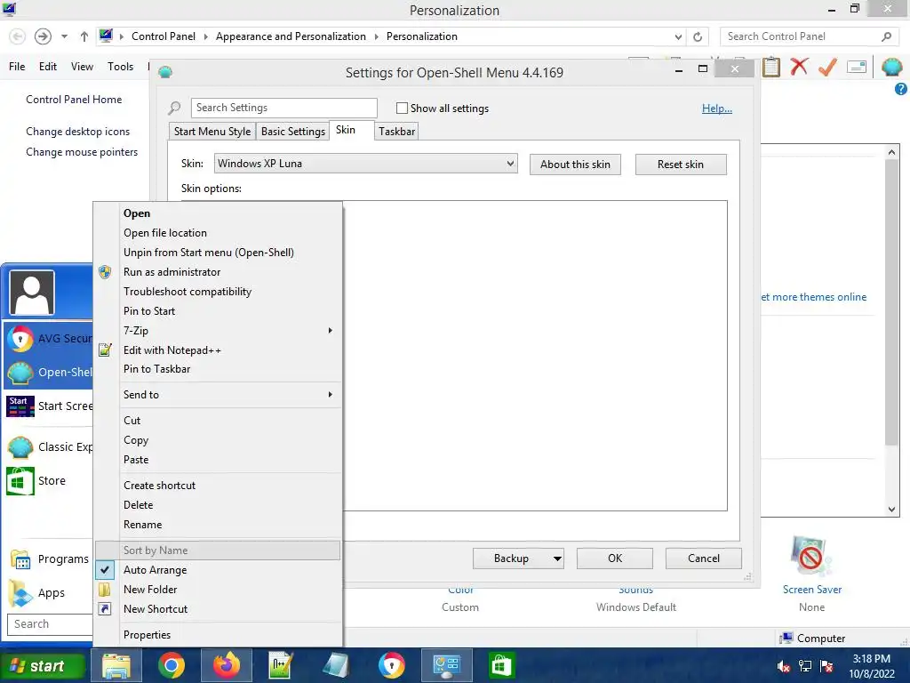Click the Control Panel taskbar icon
The width and height of the screenshot is (910, 683).
click(x=447, y=665)
